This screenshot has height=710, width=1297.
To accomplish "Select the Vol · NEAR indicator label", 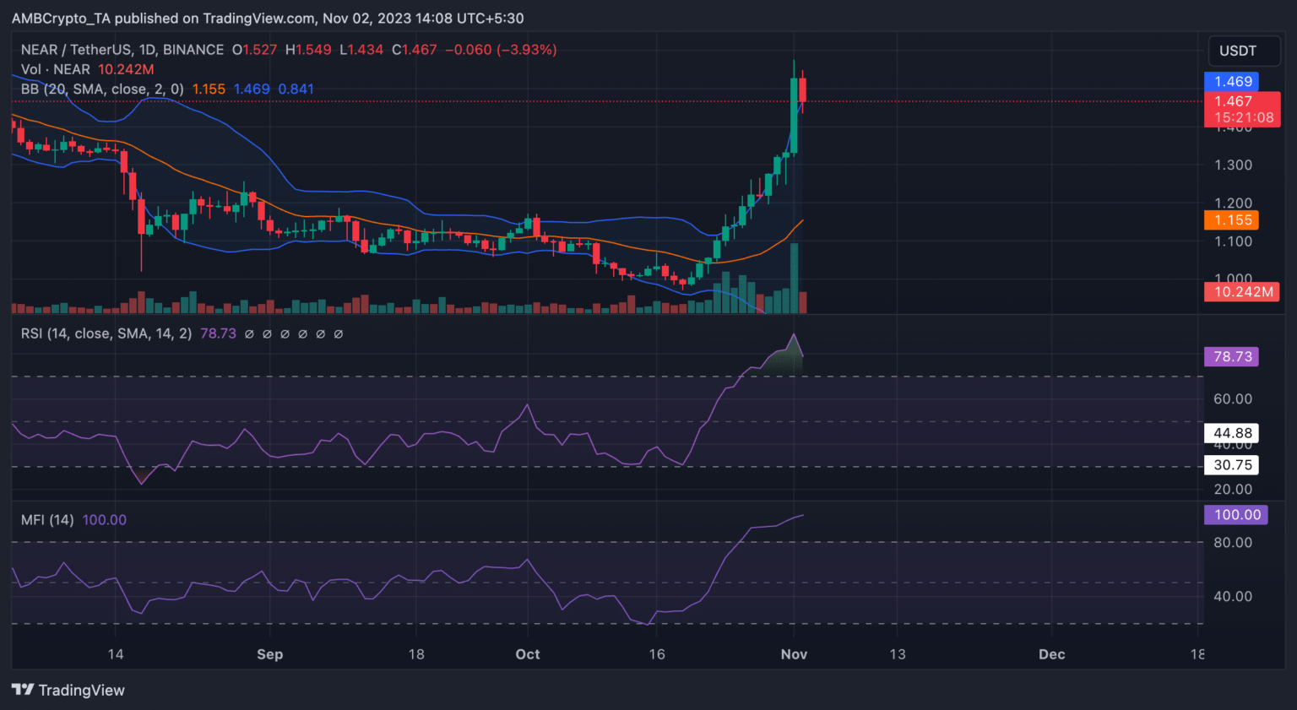I will pos(56,69).
